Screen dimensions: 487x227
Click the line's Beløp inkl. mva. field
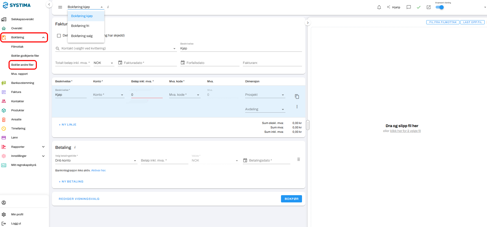click(147, 95)
